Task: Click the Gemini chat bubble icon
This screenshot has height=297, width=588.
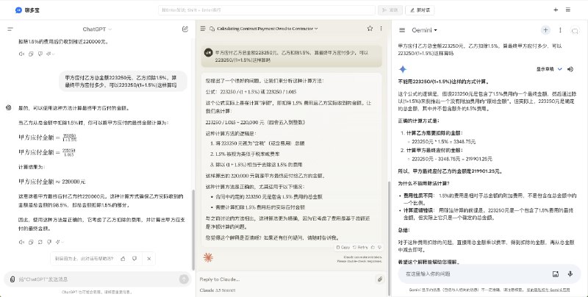Action: (575, 31)
